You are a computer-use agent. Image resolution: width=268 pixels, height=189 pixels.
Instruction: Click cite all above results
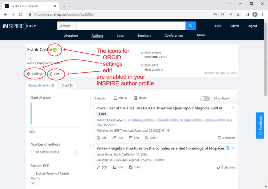(121, 98)
